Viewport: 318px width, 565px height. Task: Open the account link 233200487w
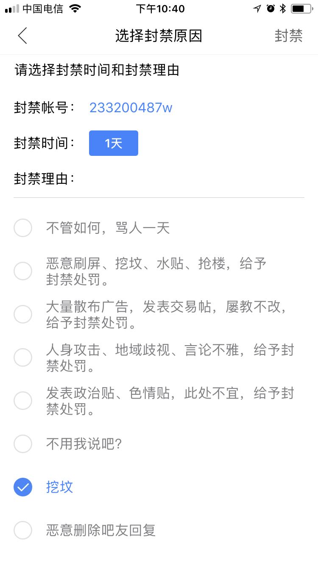pyautogui.click(x=131, y=108)
